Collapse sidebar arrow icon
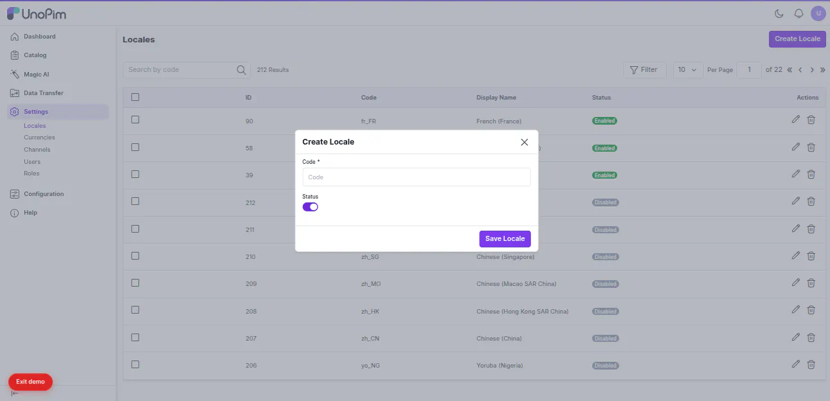Viewport: 830px width, 401px height. tap(14, 393)
